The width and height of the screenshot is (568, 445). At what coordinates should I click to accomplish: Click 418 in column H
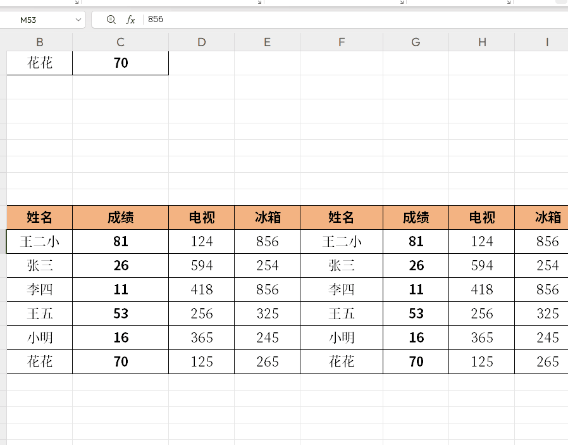[482, 289]
